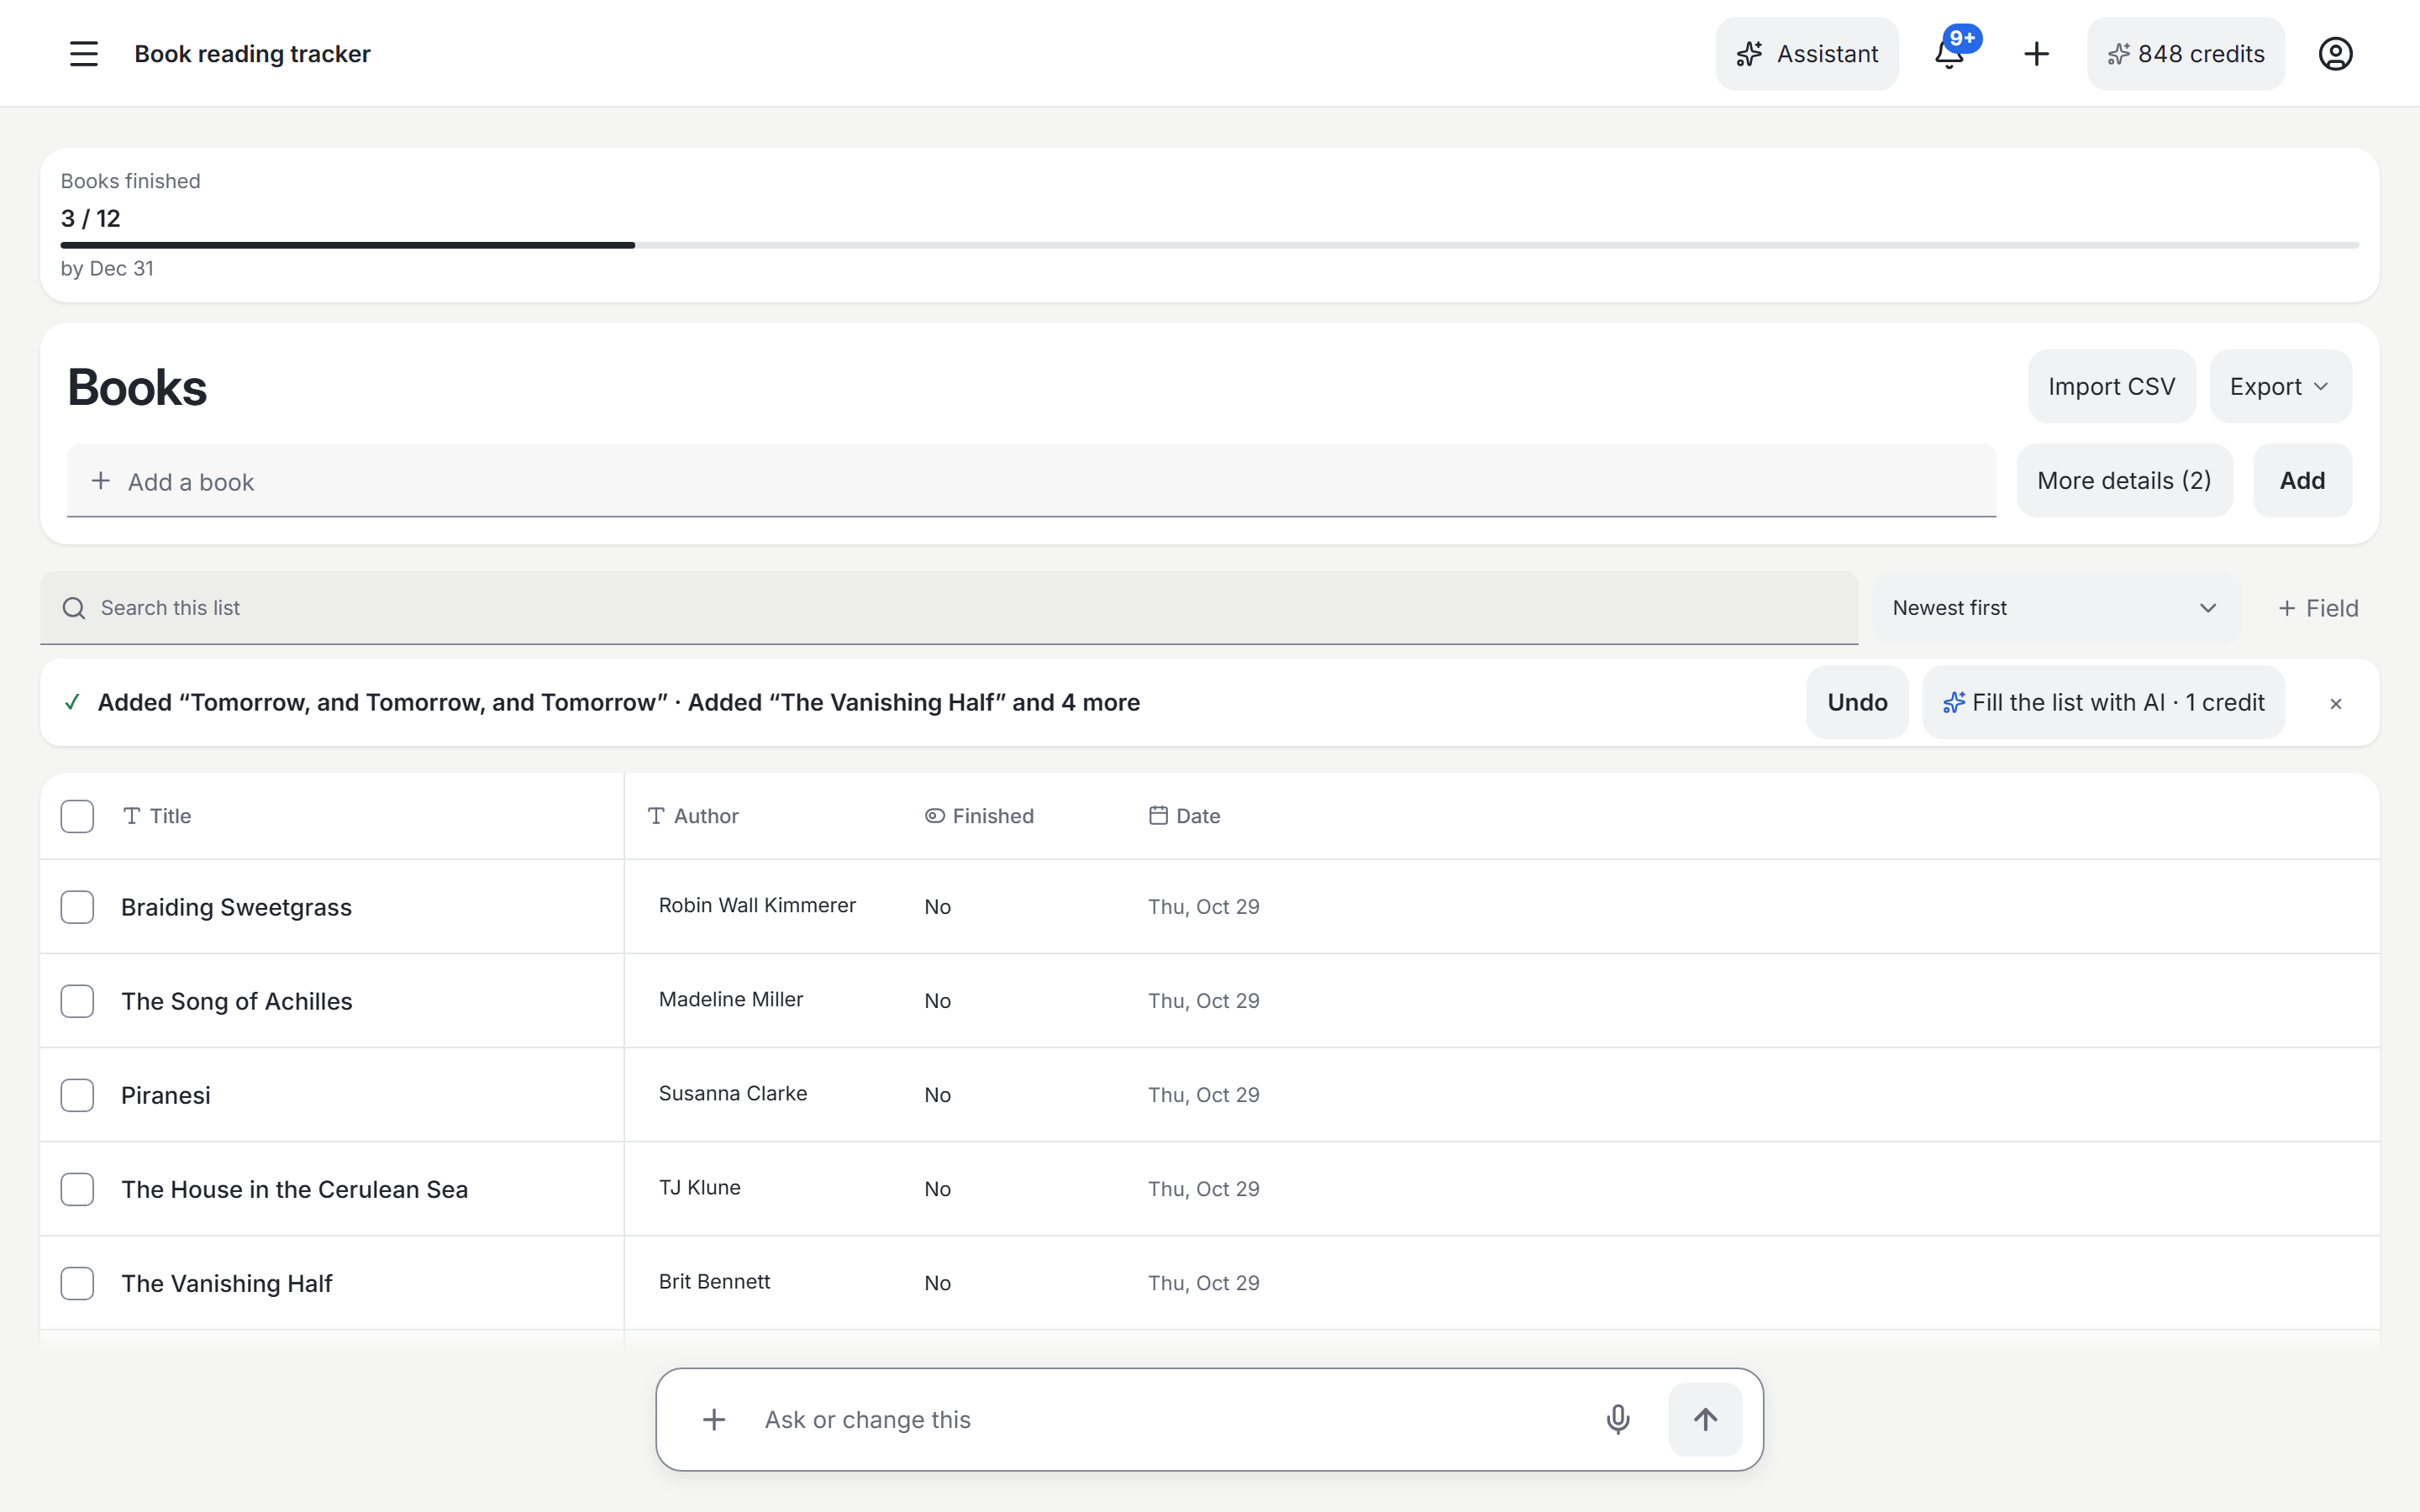Open the Assistant panel
Viewport: 2420px width, 1512px height.
[x=1807, y=54]
